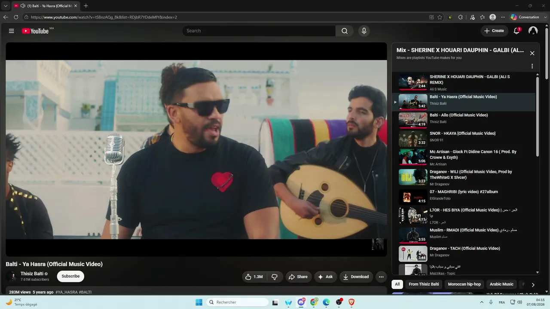
Task: Open L7OR - HES BIYA playlist item
Action: 464,216
